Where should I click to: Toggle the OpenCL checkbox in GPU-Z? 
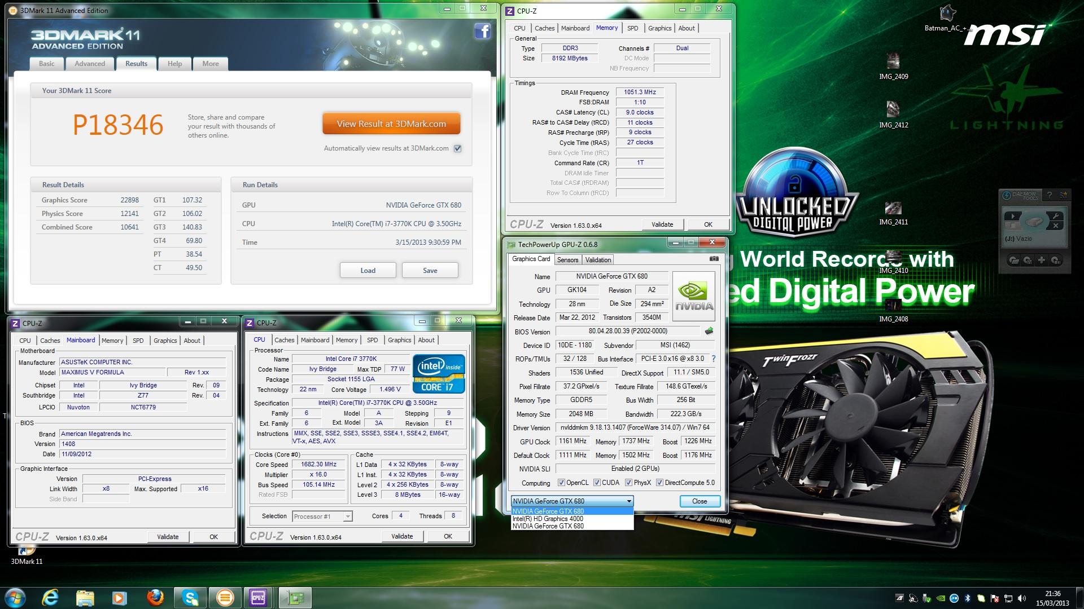(x=561, y=483)
